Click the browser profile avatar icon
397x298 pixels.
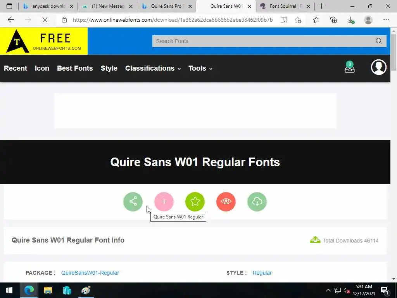click(x=368, y=20)
